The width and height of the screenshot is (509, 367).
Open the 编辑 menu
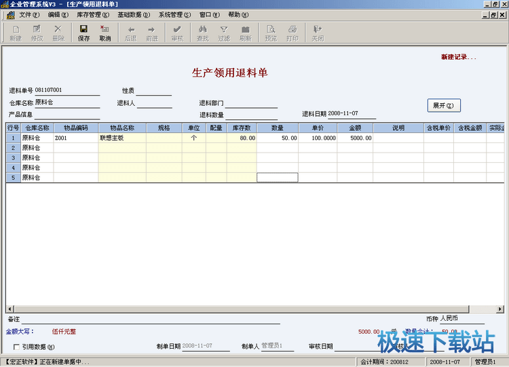tap(58, 15)
